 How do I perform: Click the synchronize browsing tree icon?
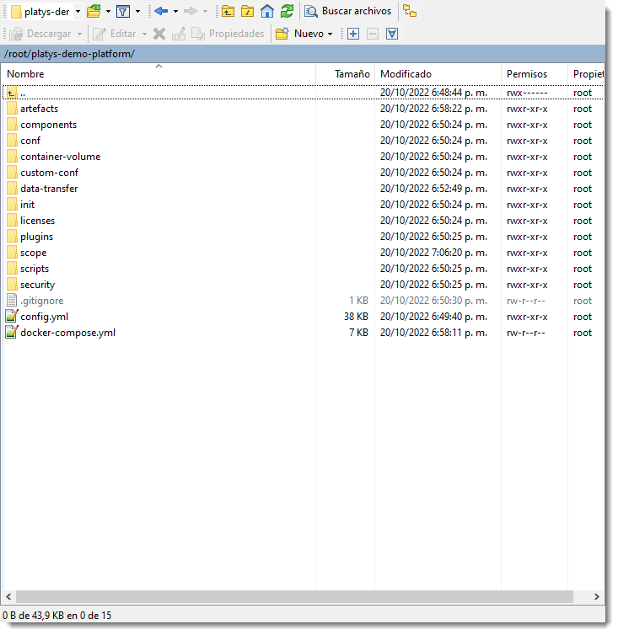(410, 11)
